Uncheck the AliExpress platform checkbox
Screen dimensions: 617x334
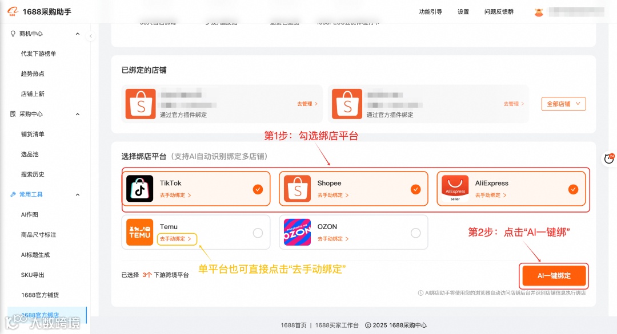(574, 190)
